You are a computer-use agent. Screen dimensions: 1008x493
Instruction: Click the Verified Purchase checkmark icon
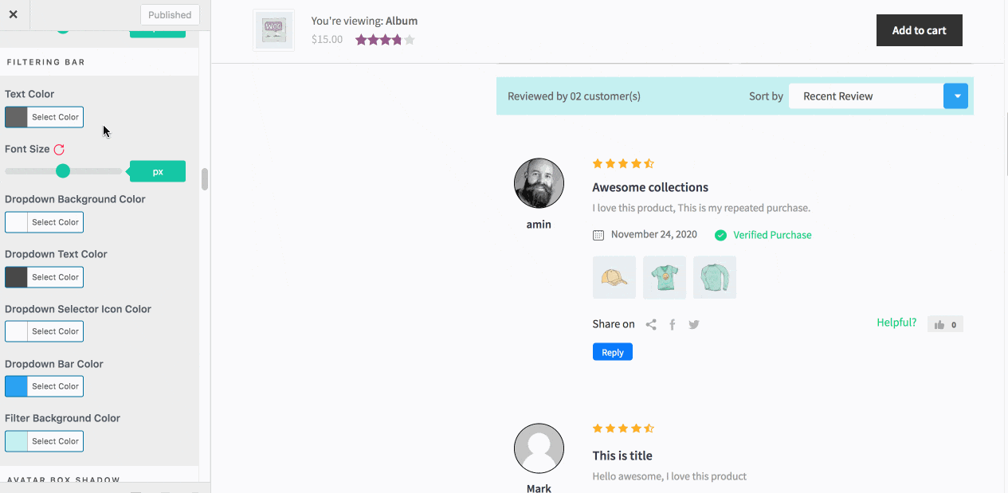pyautogui.click(x=720, y=235)
